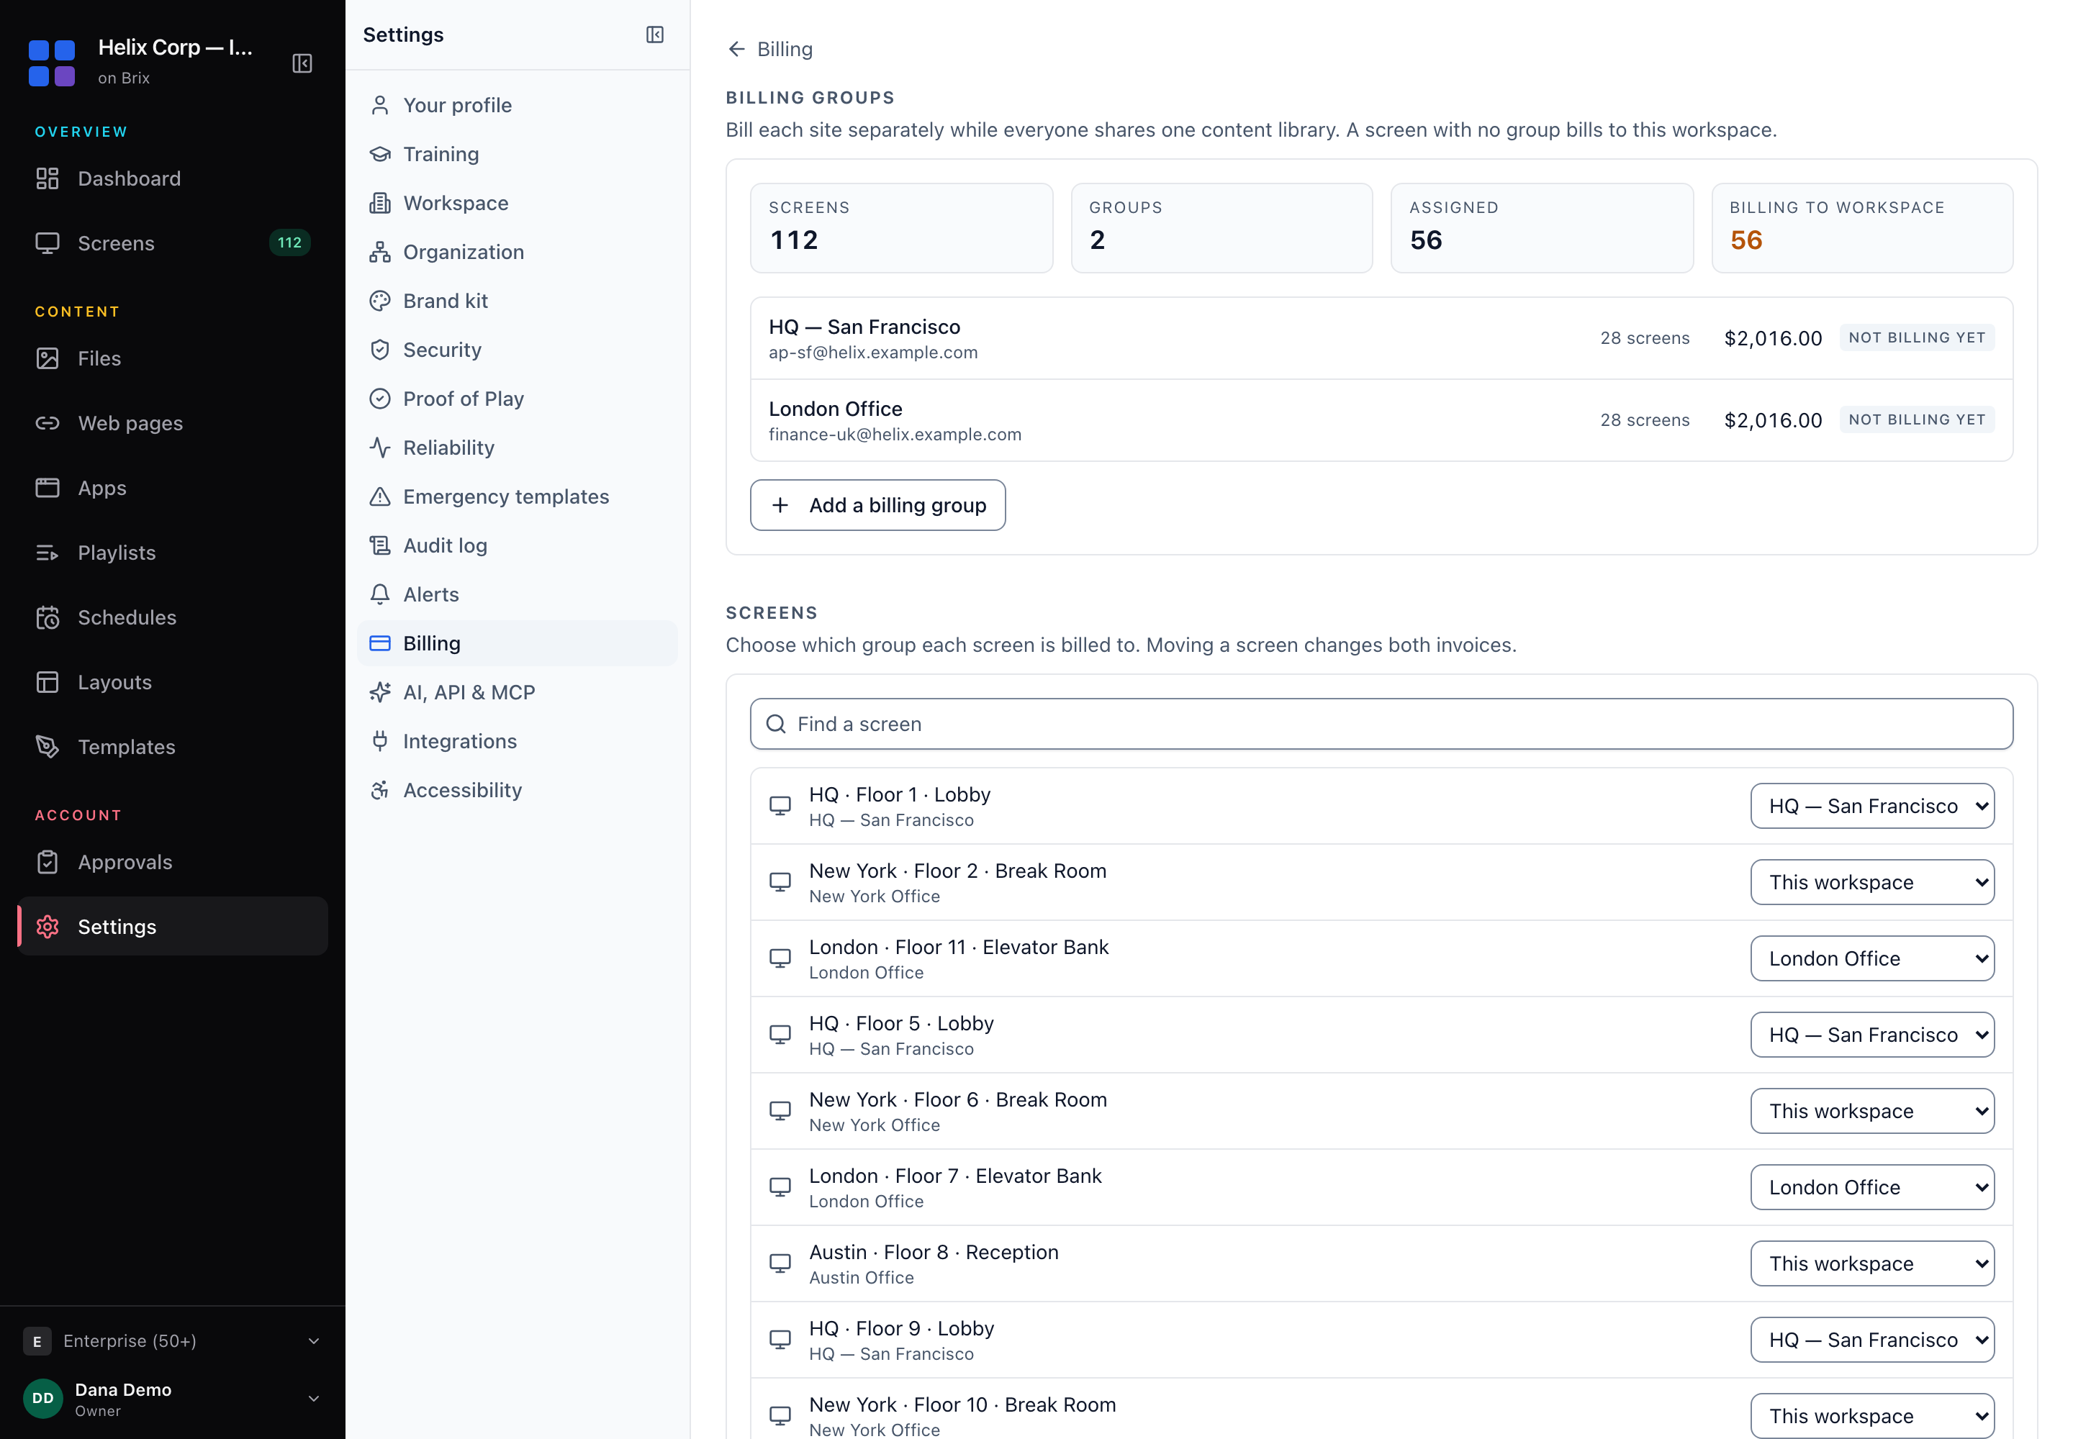The height and width of the screenshot is (1439, 2073).
Task: Open billing dropdown for HQ · Floor 1 · Lobby
Action: [x=1872, y=806]
